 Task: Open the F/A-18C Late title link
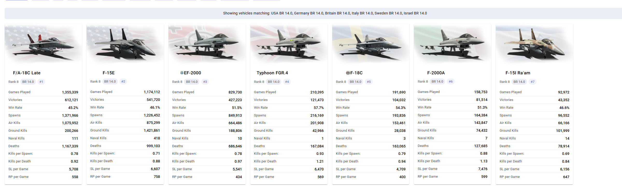click(x=27, y=73)
